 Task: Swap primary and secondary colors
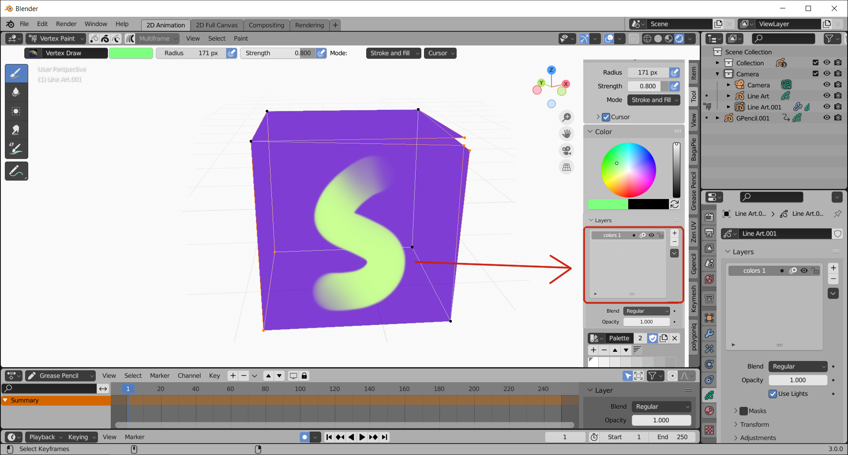click(675, 204)
